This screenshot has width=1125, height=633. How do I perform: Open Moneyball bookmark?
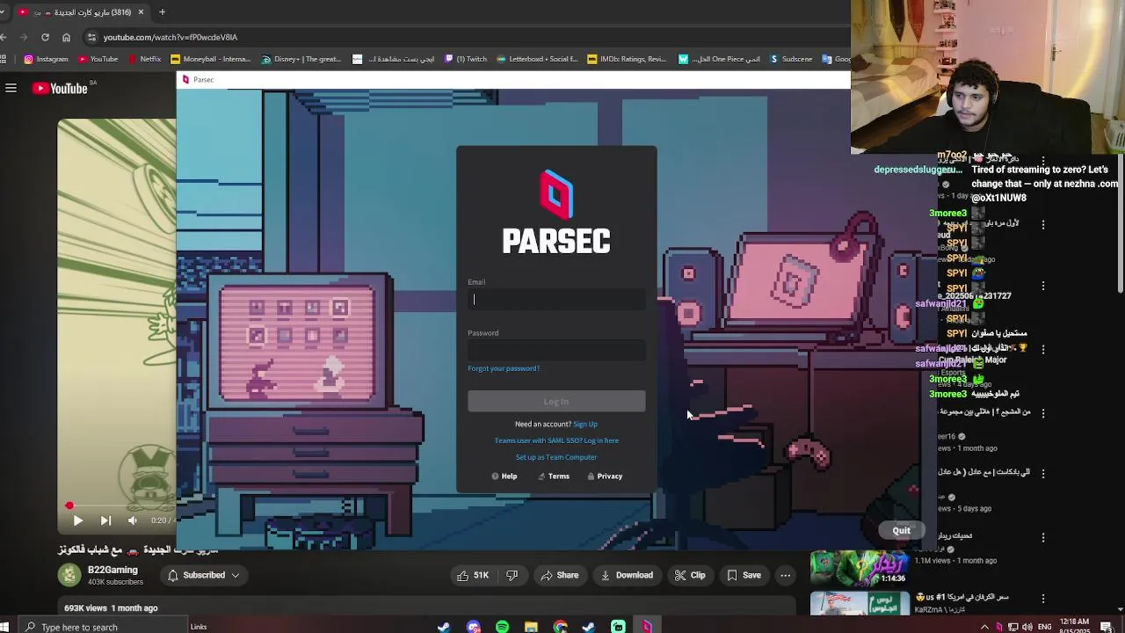(211, 59)
